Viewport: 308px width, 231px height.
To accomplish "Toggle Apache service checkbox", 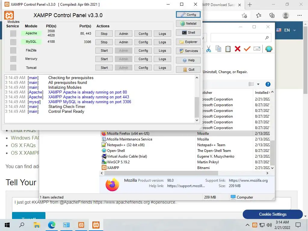I will [13, 34].
